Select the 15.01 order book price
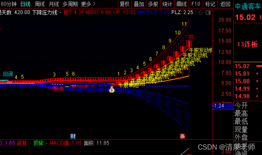262x155 pixels. 242,73
